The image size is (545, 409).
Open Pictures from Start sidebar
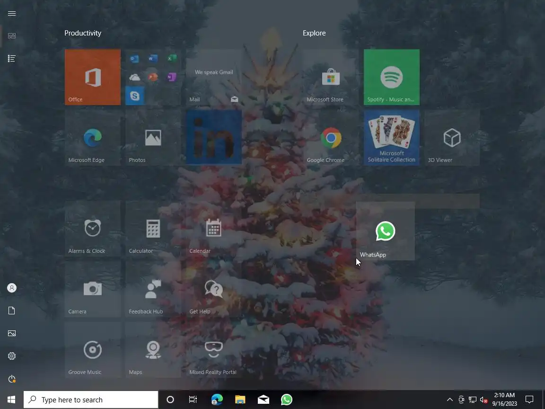coord(12,333)
